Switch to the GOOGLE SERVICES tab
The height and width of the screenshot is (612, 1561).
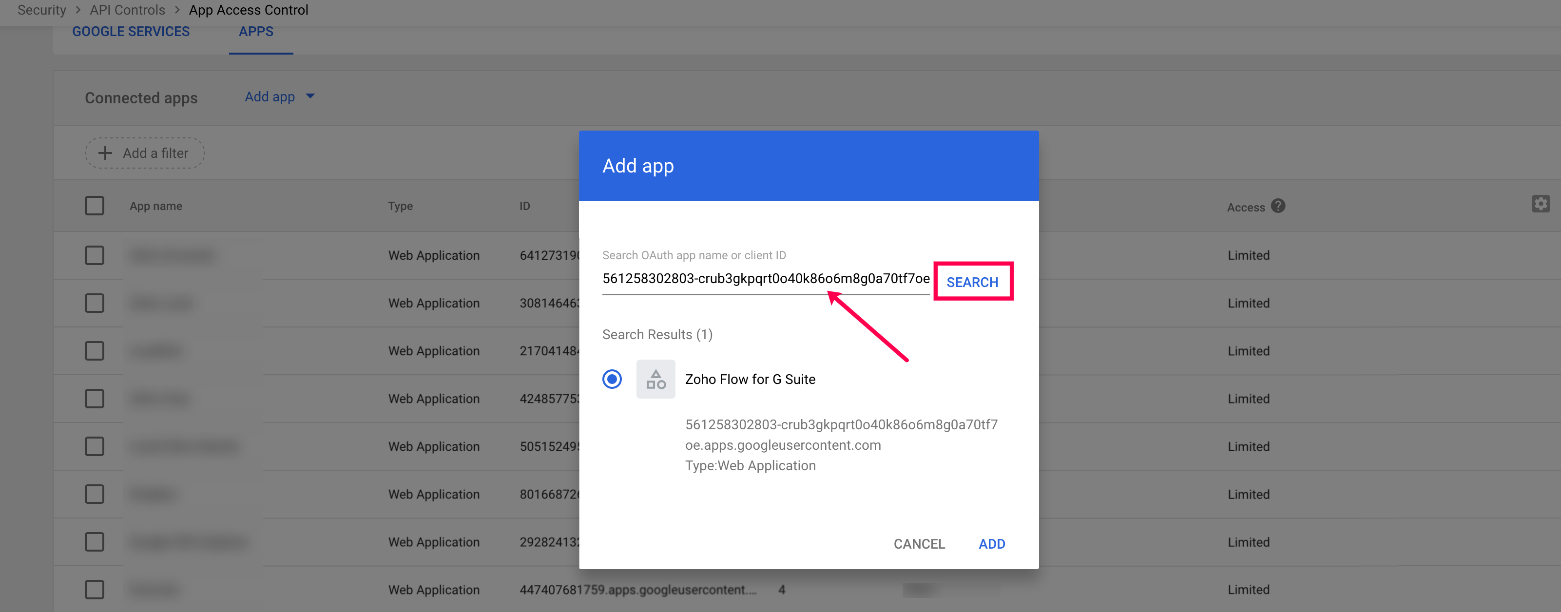130,31
